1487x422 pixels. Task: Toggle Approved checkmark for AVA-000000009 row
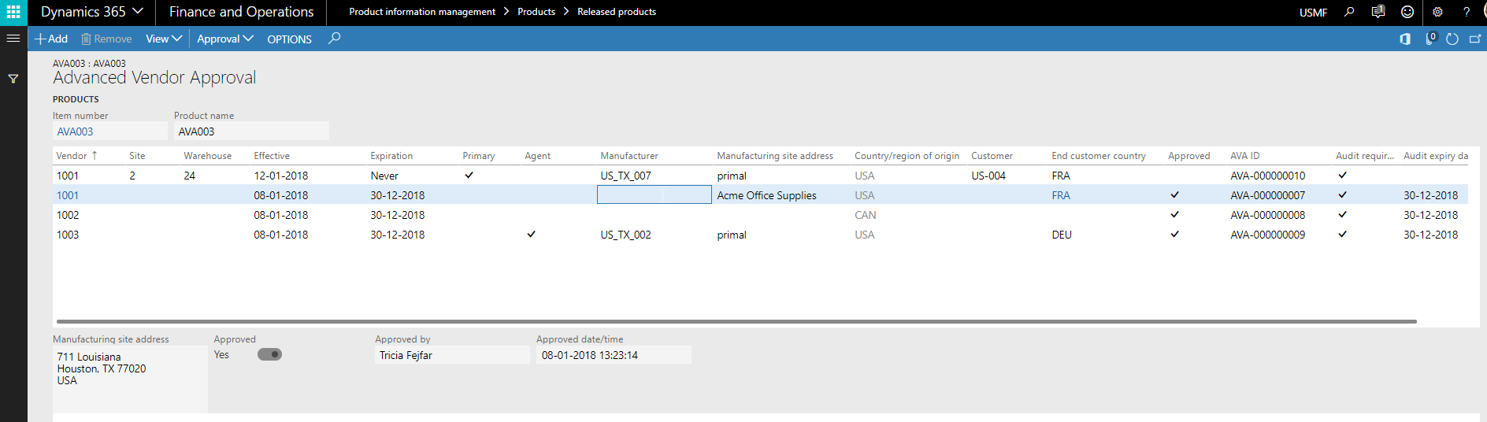[x=1174, y=234]
